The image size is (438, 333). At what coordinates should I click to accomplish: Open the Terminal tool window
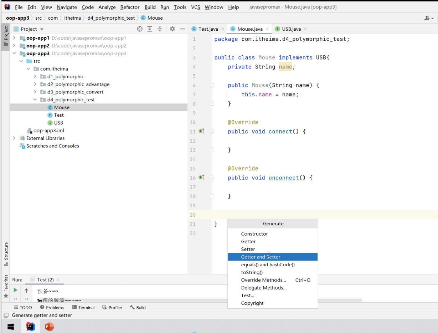(x=83, y=307)
